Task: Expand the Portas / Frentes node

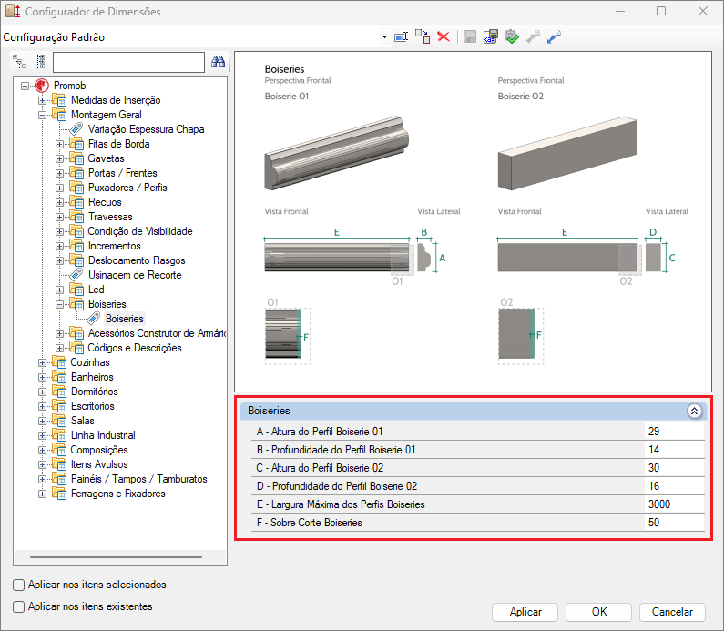Action: 59,173
